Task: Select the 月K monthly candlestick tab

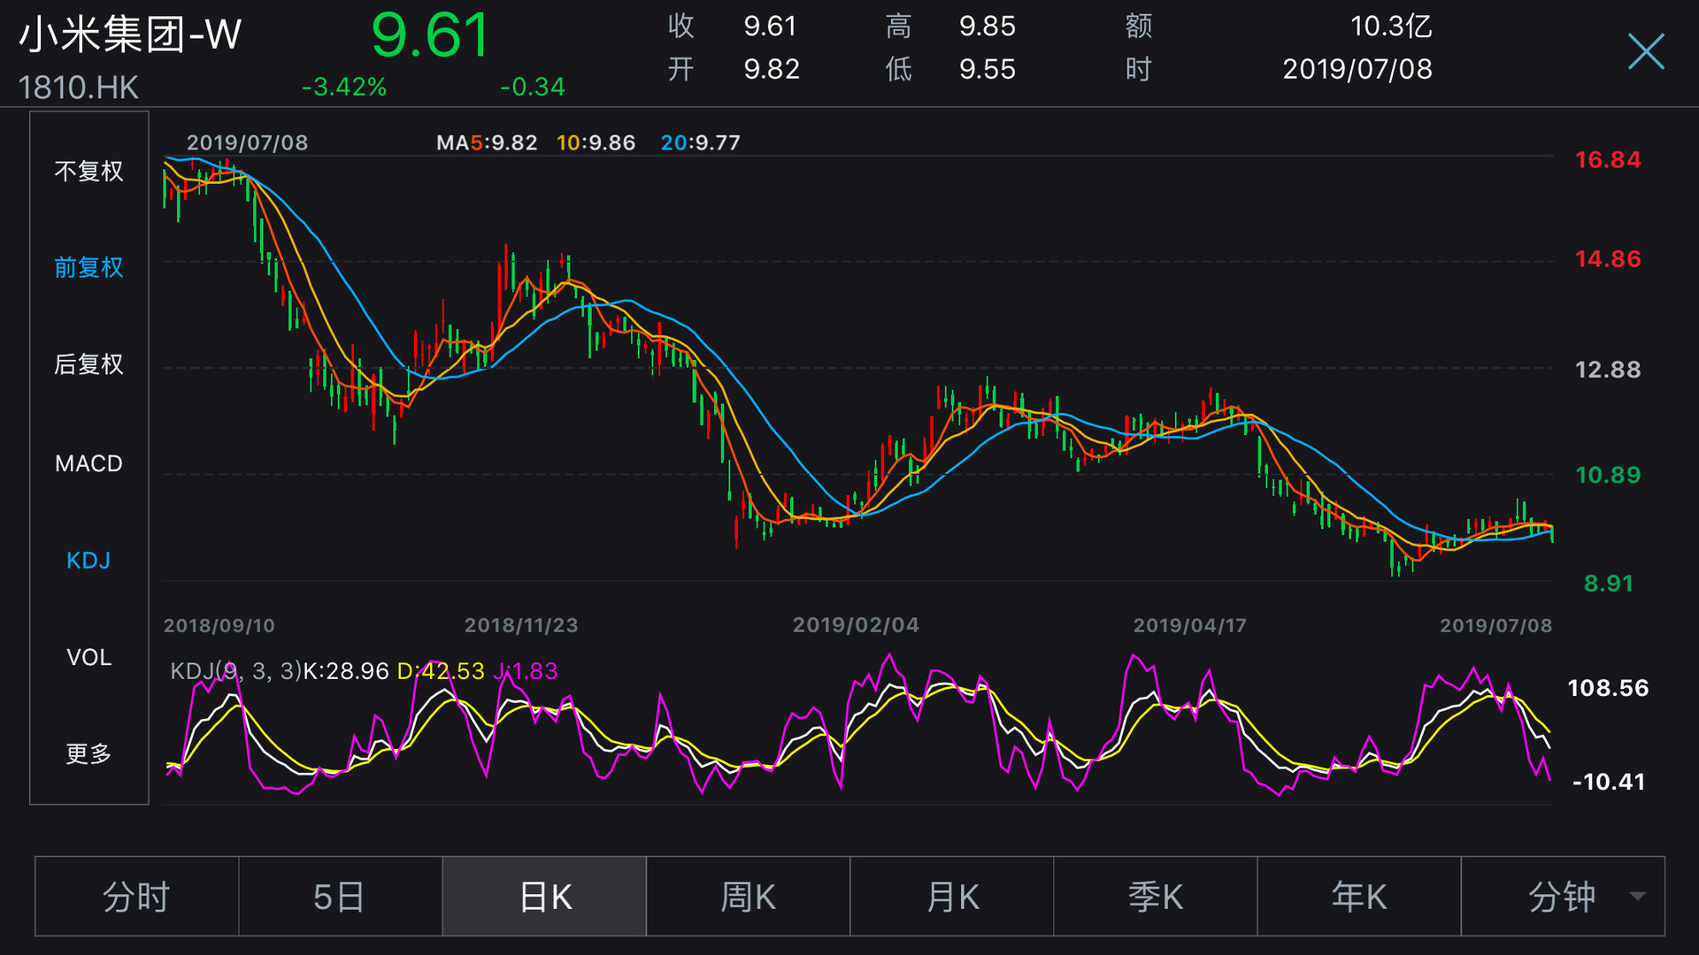Action: [952, 897]
